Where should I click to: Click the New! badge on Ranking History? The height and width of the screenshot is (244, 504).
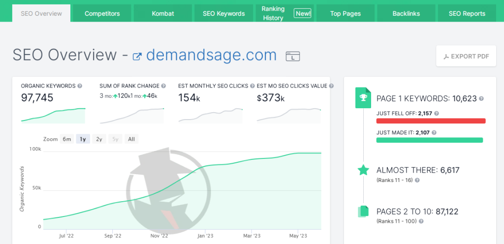click(x=303, y=13)
